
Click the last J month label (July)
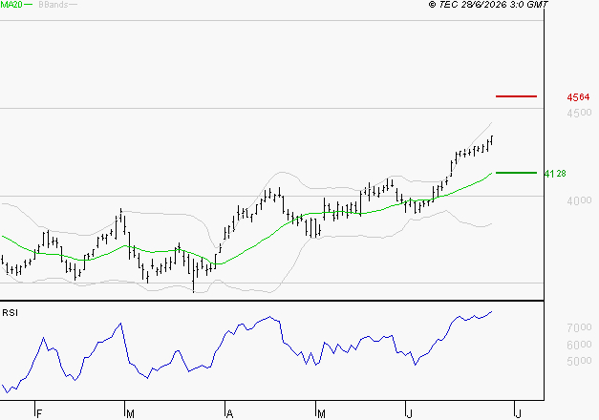point(519,414)
